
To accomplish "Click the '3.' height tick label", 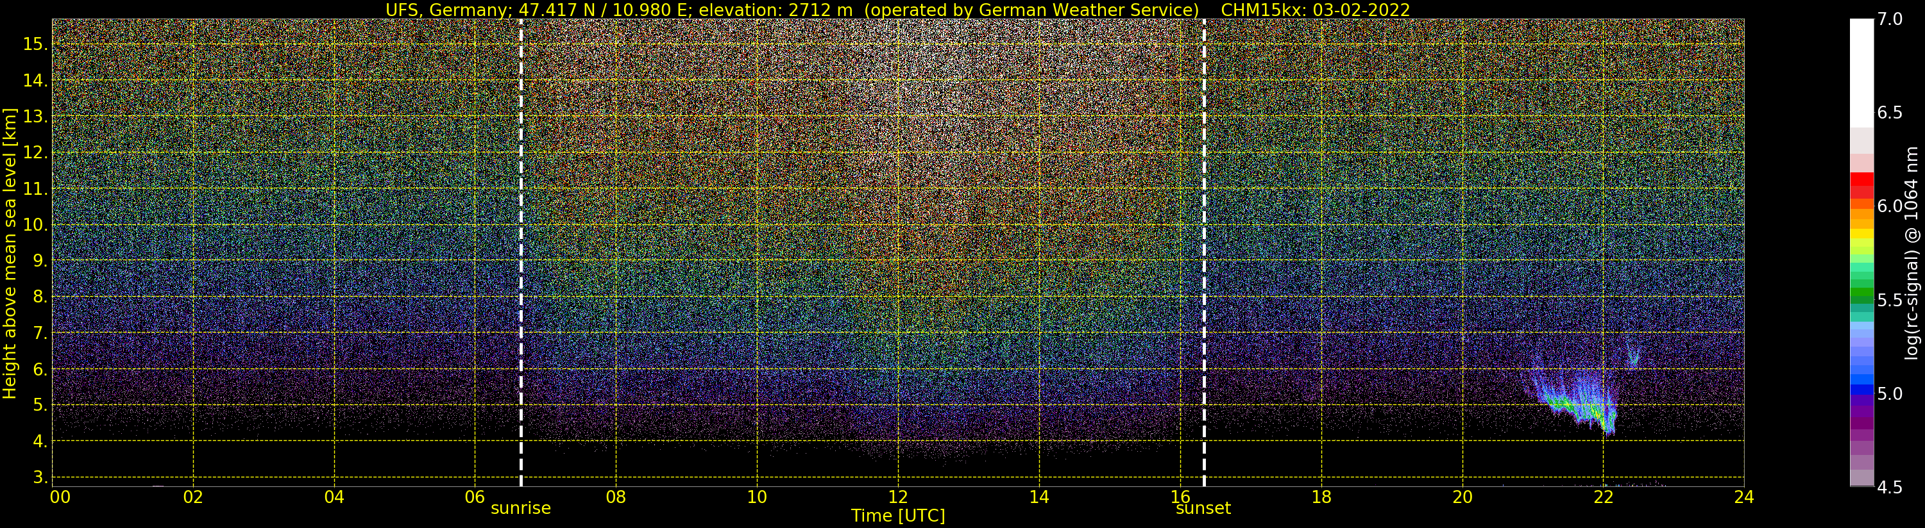I will [40, 477].
